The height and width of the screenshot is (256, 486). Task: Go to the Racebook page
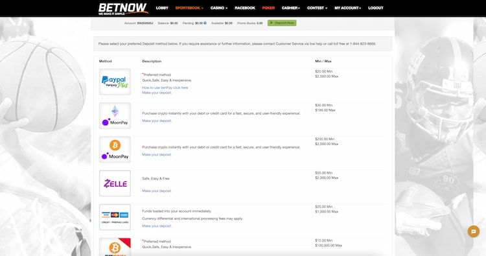pyautogui.click(x=245, y=8)
